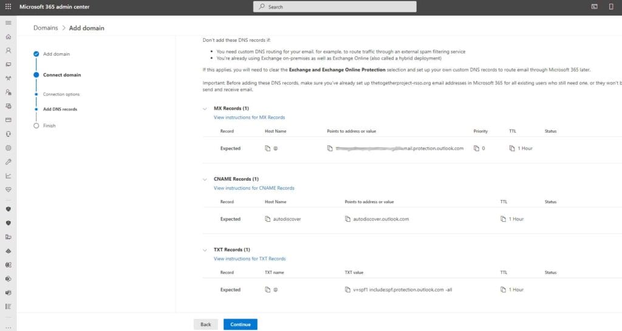Open the Reports chart sidebar icon
This screenshot has height=331, width=622.
[9, 176]
